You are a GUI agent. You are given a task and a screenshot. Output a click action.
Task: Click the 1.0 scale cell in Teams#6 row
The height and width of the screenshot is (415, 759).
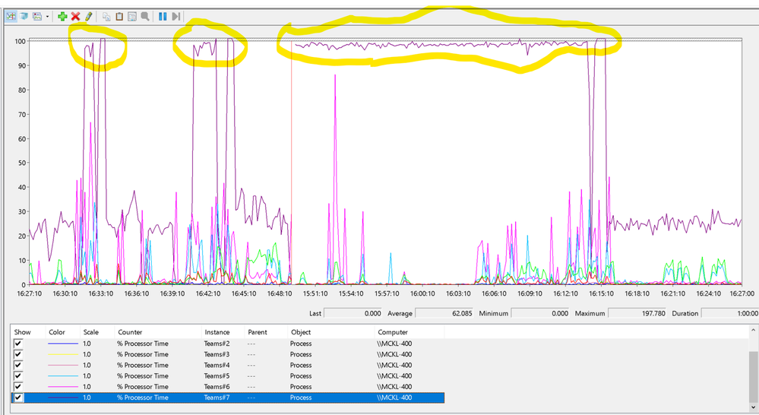point(87,386)
